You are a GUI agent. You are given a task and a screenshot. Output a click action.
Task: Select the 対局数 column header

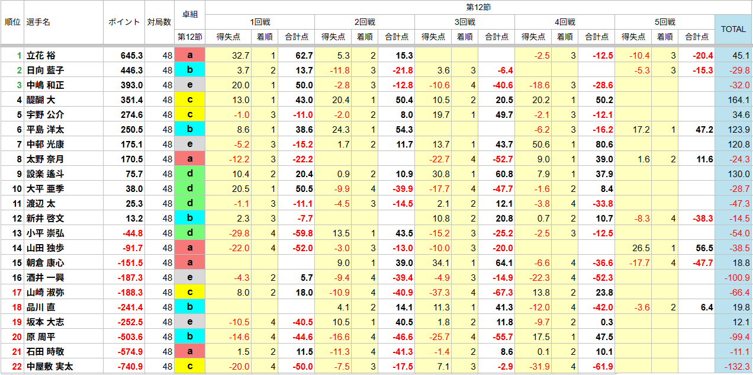point(159,22)
